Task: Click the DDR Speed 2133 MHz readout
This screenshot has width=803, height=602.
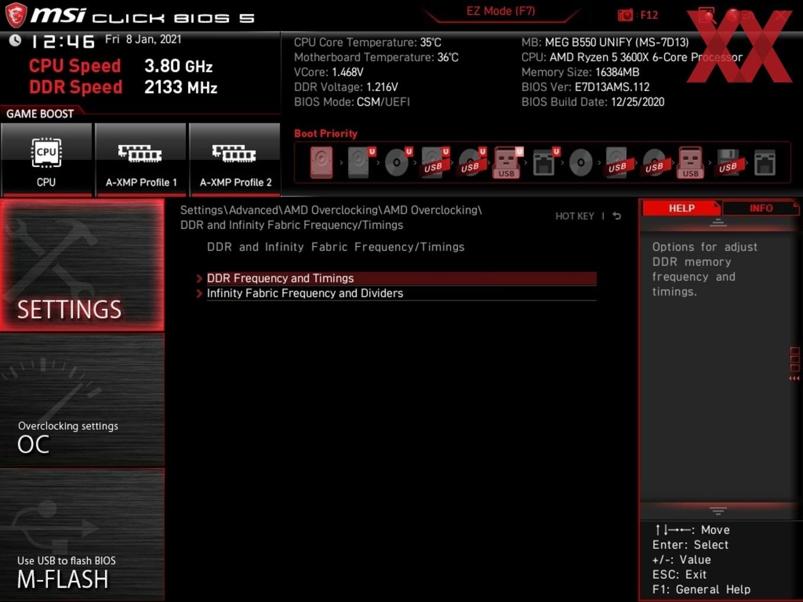Action: coord(123,87)
